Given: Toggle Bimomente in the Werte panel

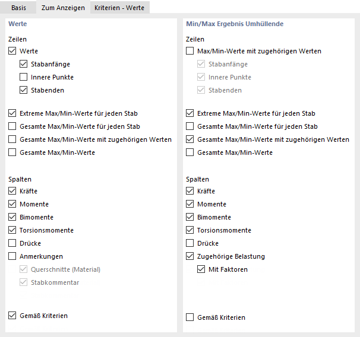Looking at the screenshot, I should tap(12, 217).
